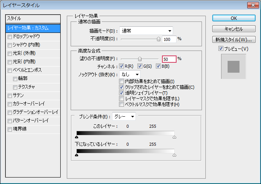Enable the 境界線 checkbox
The height and width of the screenshot is (184, 261).
(x=10, y=129)
